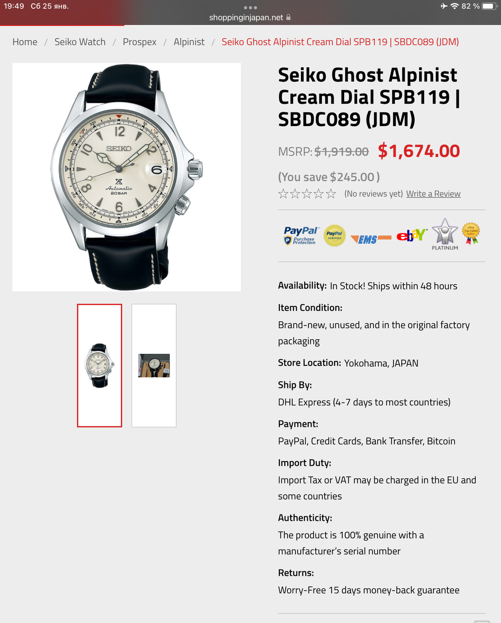Viewport: 501px width, 623px height.
Task: Tap the fifth empty rating star
Action: pos(331,194)
